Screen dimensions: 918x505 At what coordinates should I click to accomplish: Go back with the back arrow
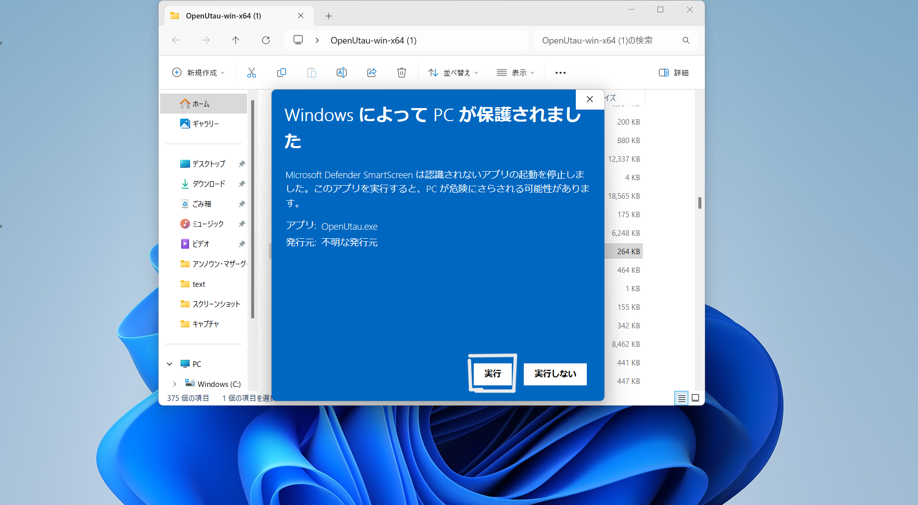176,40
